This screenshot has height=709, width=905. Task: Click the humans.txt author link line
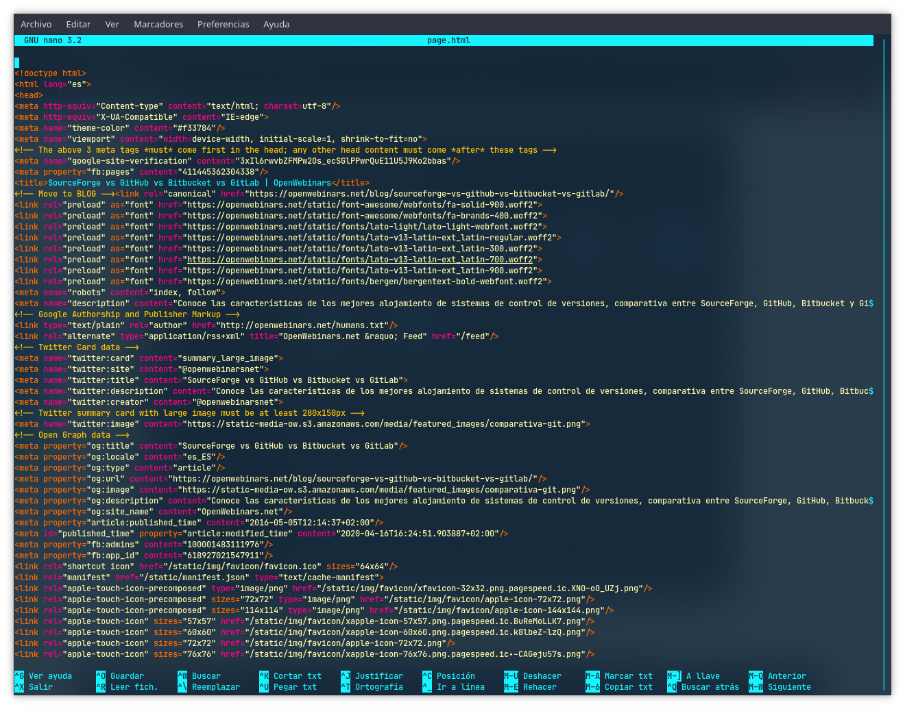coord(206,325)
